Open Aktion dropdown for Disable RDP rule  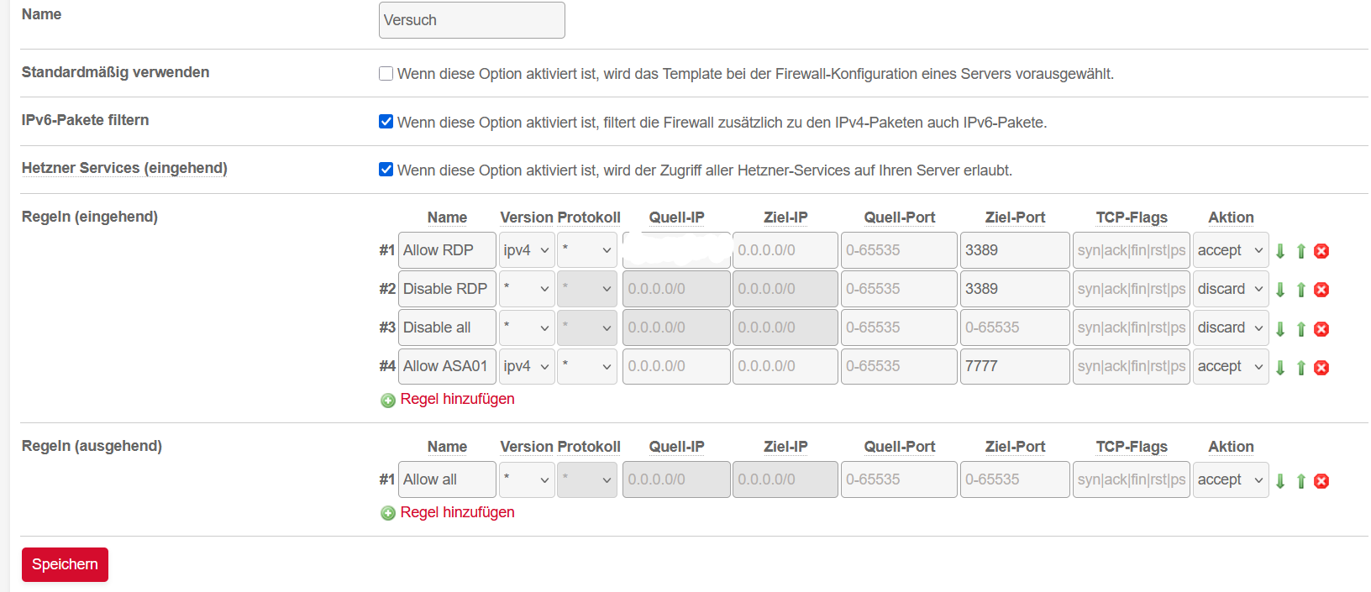[1230, 289]
